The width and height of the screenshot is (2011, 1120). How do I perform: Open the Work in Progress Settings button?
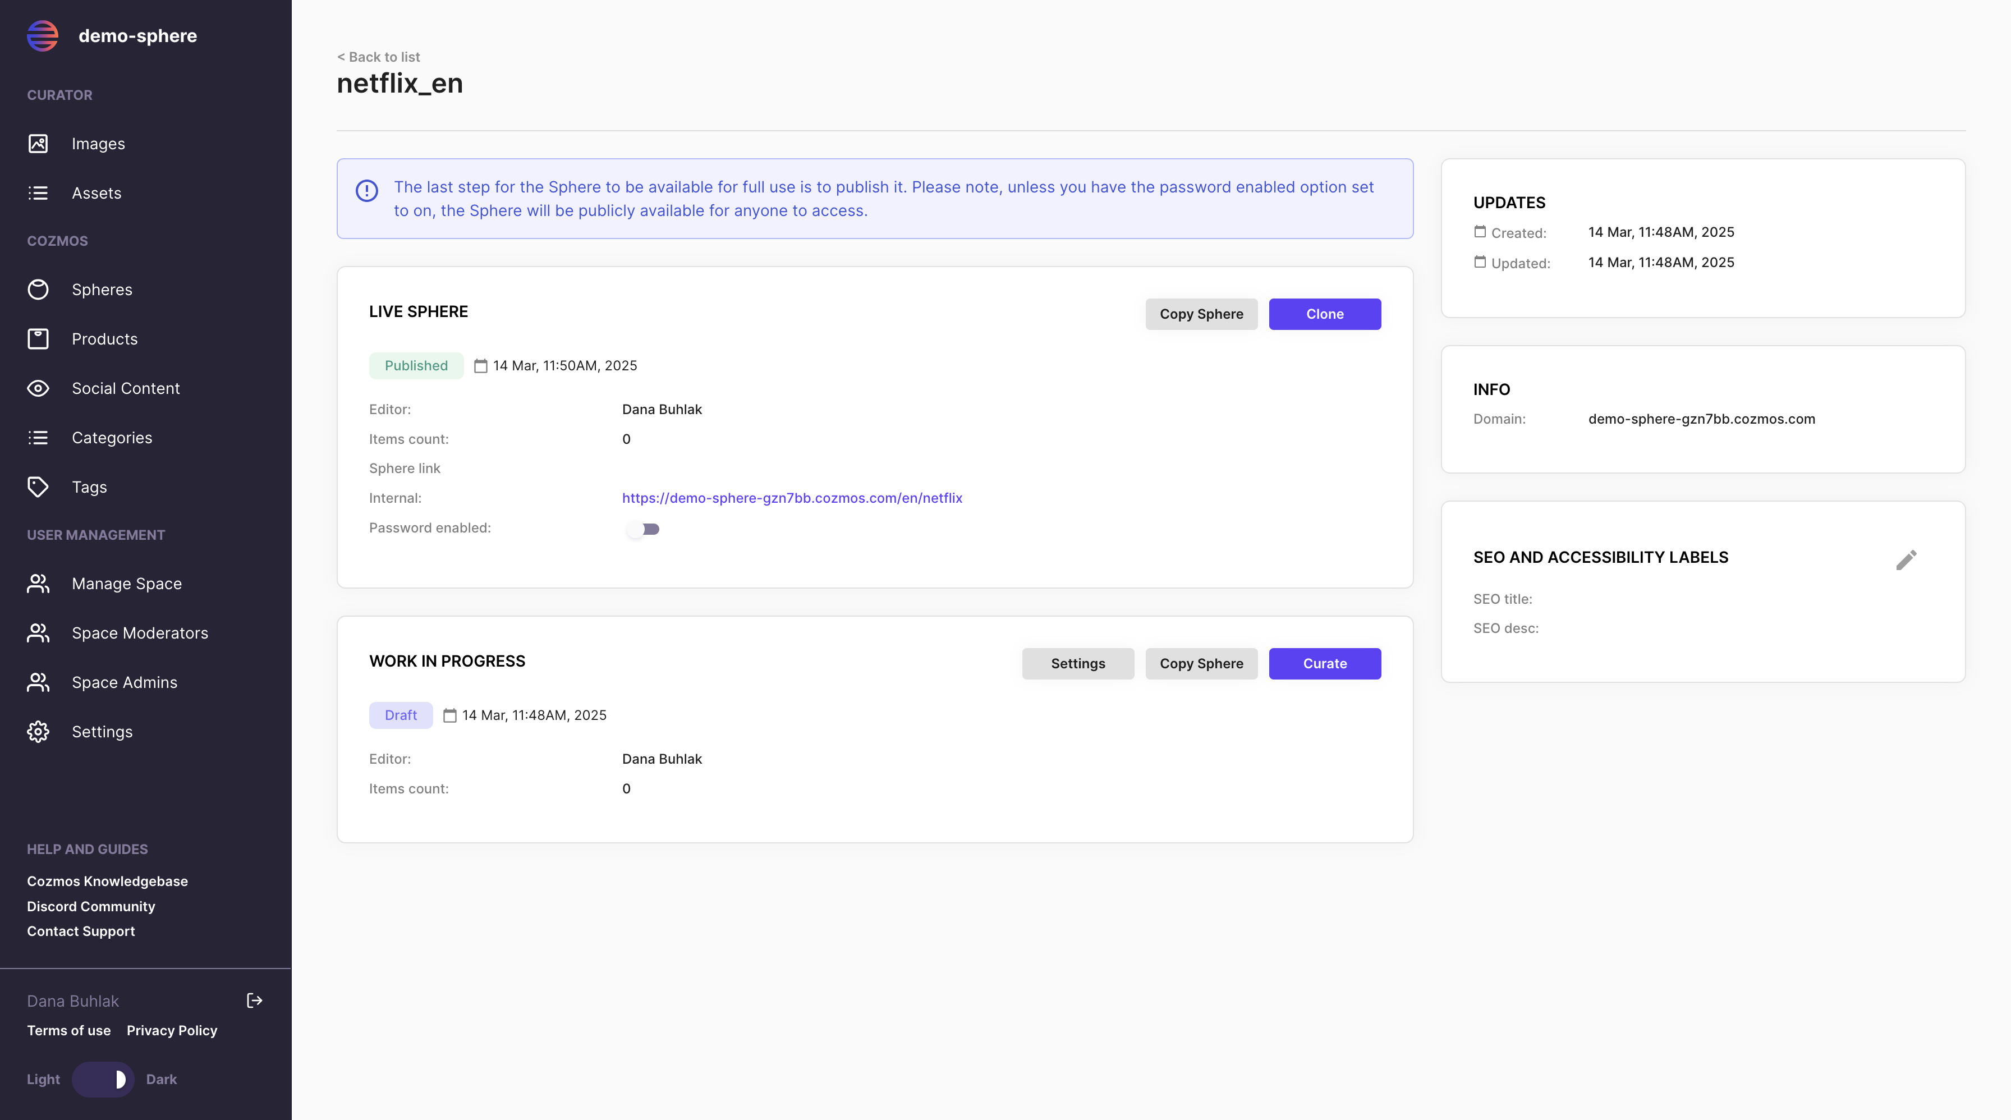click(x=1077, y=663)
